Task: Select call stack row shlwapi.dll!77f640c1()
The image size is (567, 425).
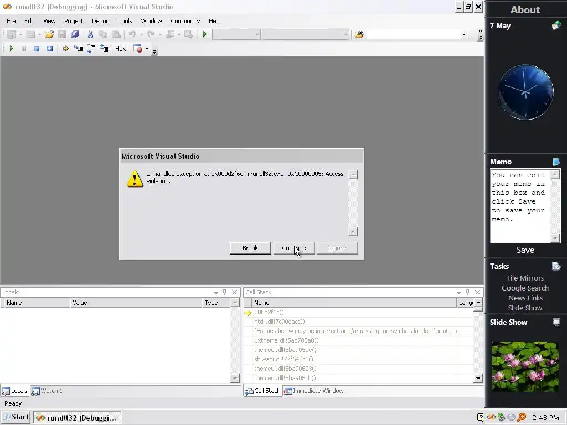Action: pos(283,359)
